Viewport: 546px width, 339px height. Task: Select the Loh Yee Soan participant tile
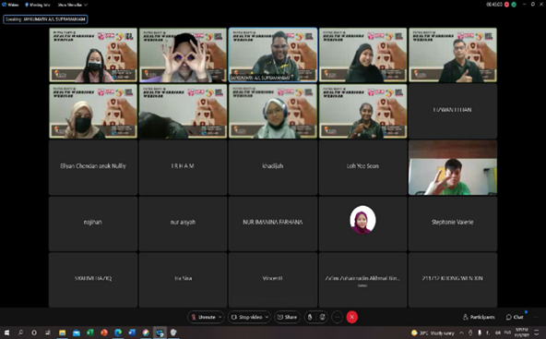coord(362,167)
